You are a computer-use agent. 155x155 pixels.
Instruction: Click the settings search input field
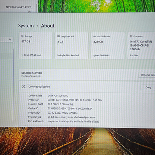tap(6, 39)
